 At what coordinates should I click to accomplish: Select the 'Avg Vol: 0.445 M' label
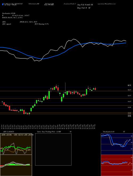(x=85, y=5)
